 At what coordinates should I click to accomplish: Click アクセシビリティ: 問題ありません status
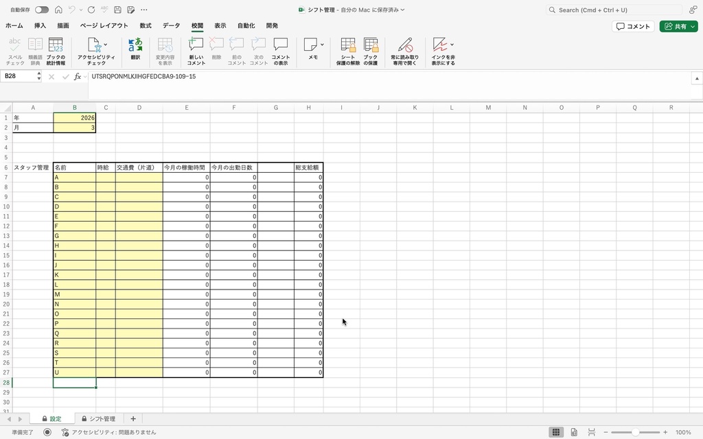108,432
